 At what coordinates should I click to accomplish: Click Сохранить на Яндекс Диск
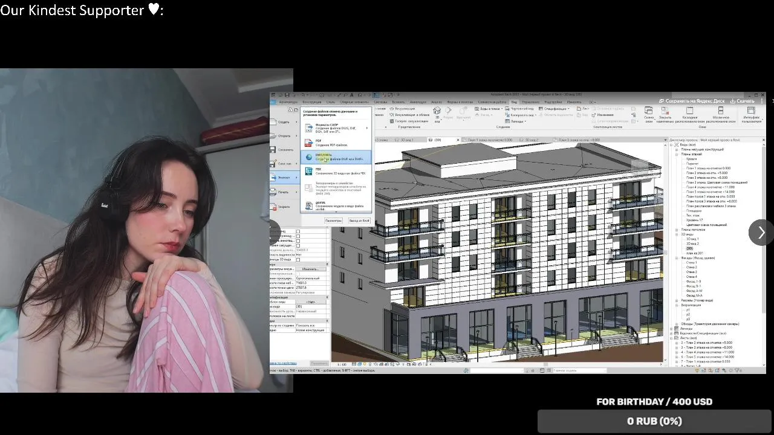pos(692,101)
